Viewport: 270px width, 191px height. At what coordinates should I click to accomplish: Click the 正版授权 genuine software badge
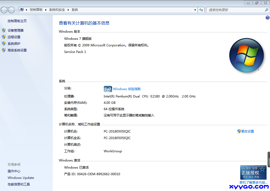pos(253,173)
